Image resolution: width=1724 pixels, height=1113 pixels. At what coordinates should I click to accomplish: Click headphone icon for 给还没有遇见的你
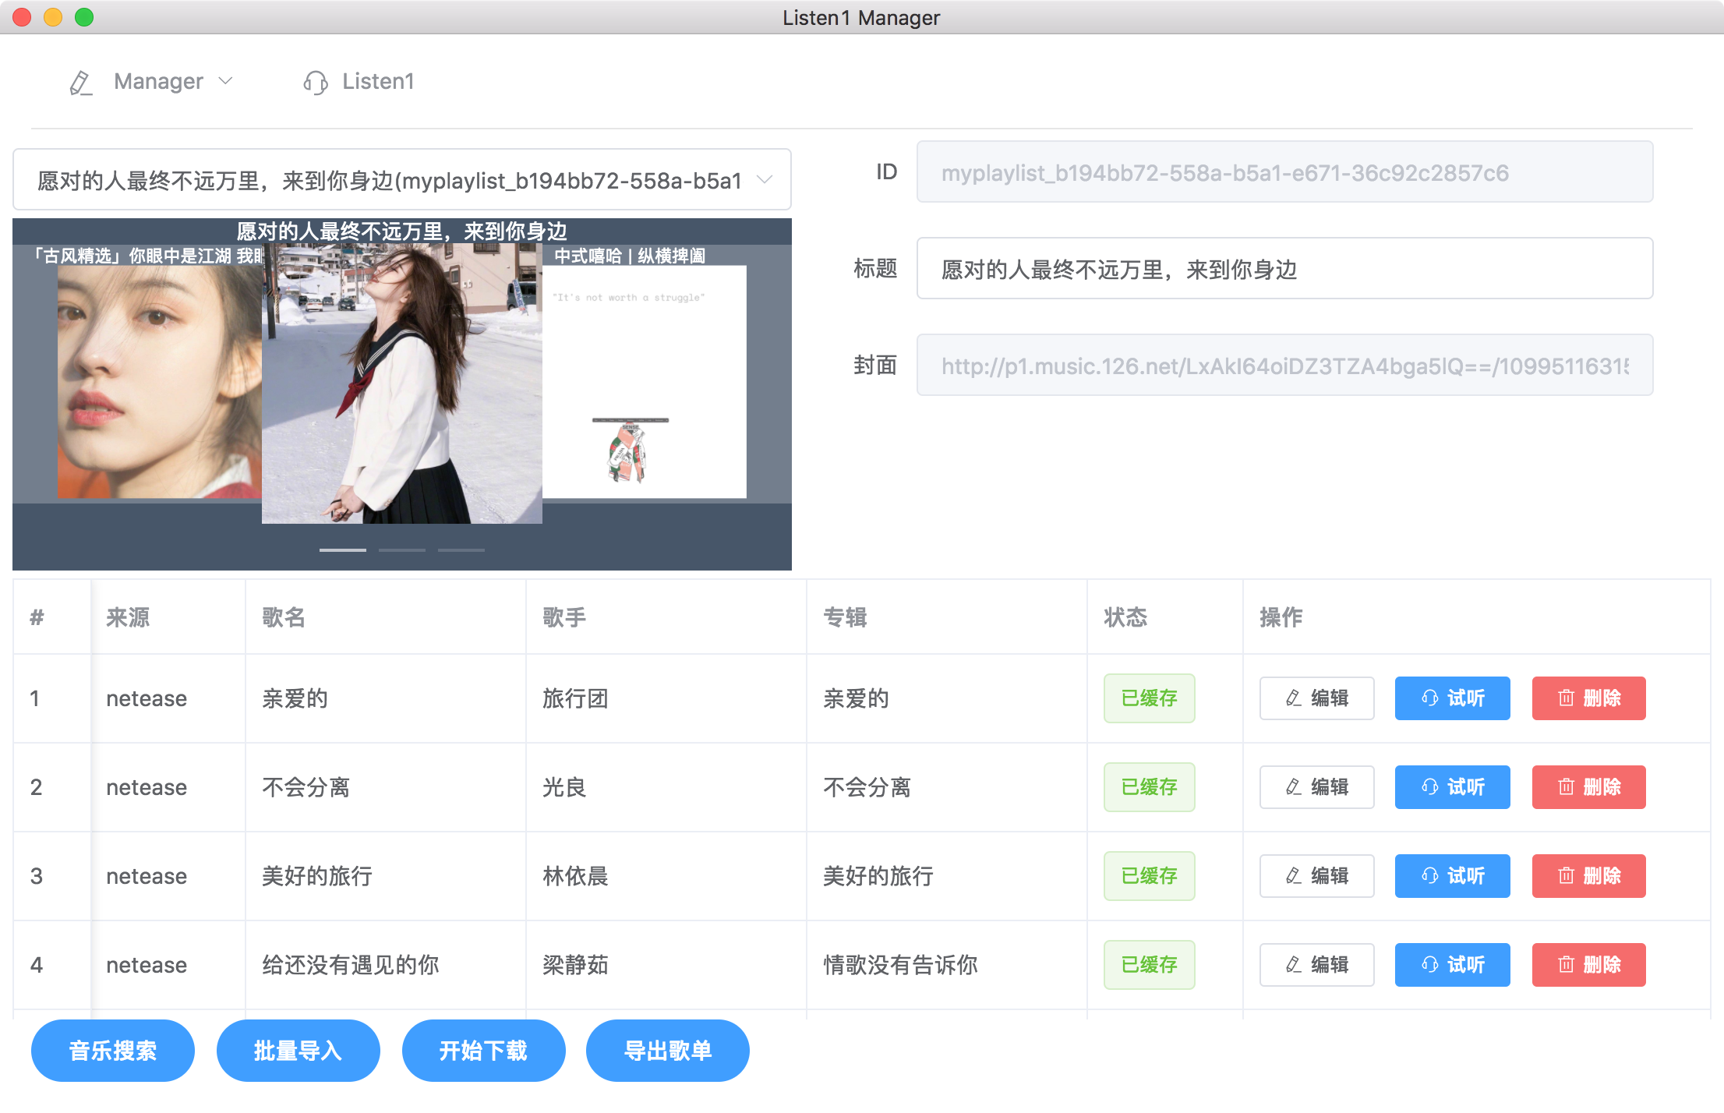pyautogui.click(x=1429, y=965)
